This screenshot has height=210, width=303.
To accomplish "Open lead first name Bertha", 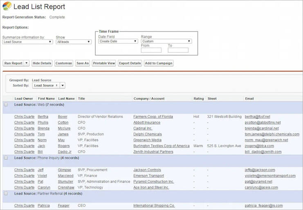I will (x=43, y=117).
